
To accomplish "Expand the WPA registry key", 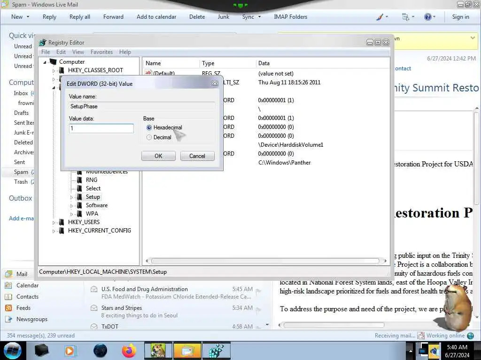I will click(71, 214).
